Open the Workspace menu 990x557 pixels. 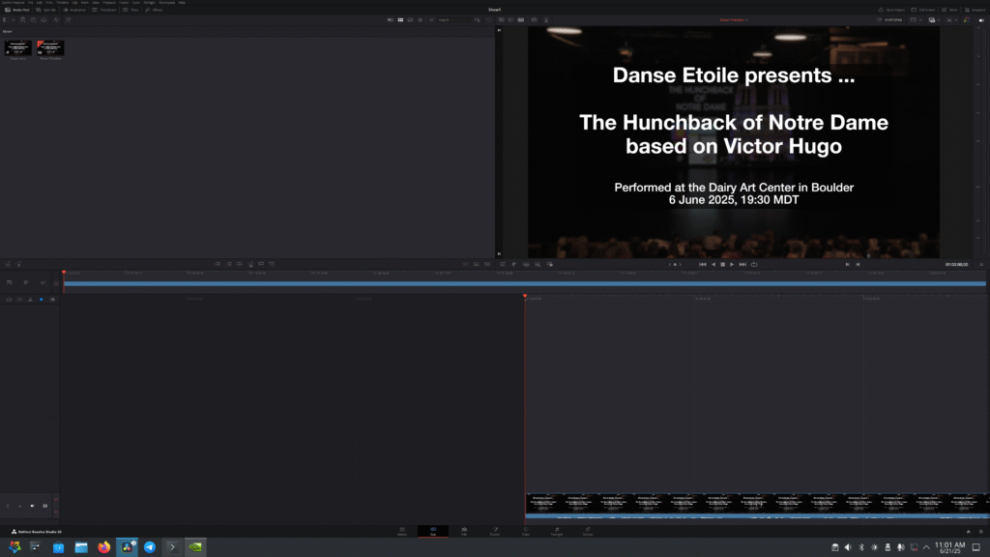(x=167, y=3)
